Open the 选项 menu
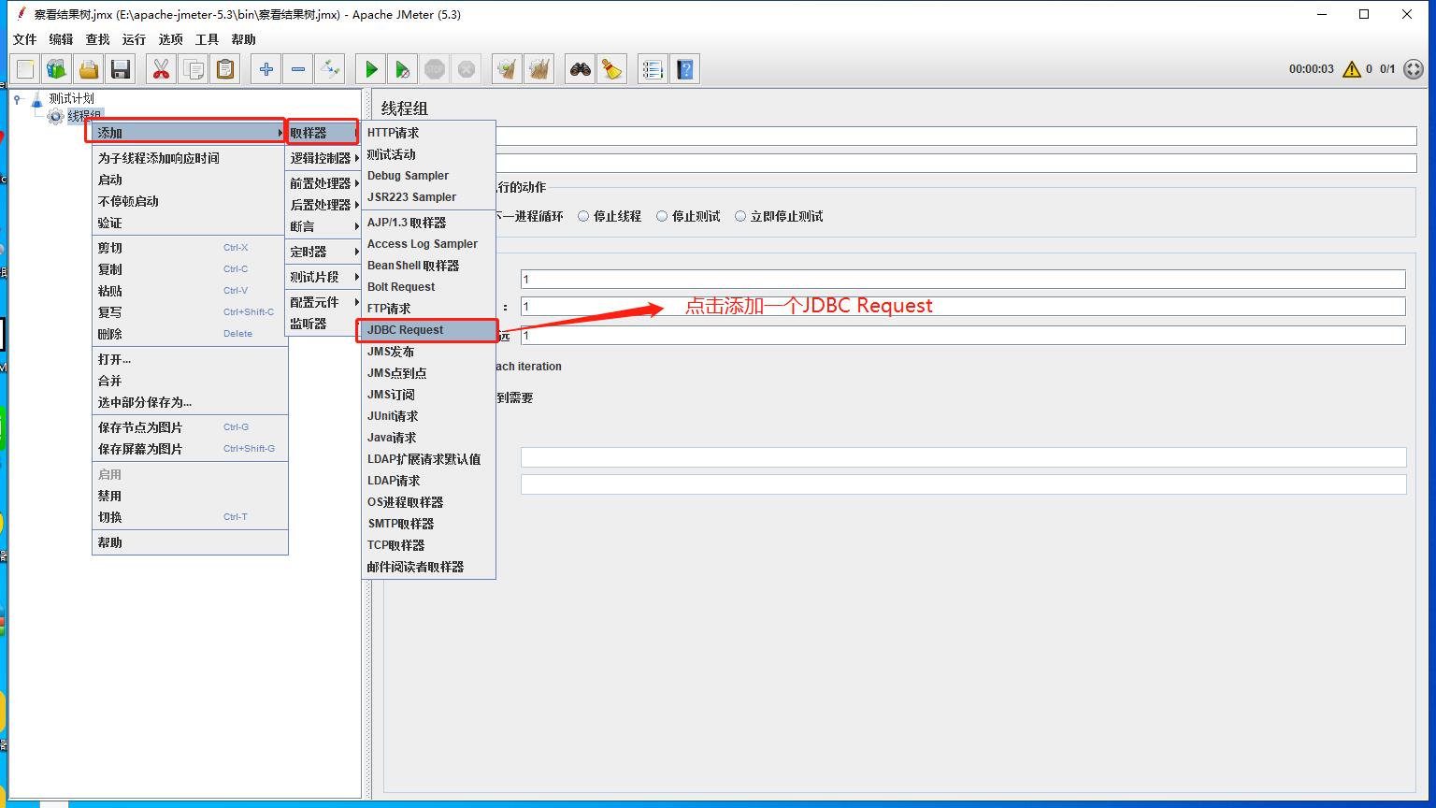The width and height of the screenshot is (1436, 808). (x=170, y=39)
